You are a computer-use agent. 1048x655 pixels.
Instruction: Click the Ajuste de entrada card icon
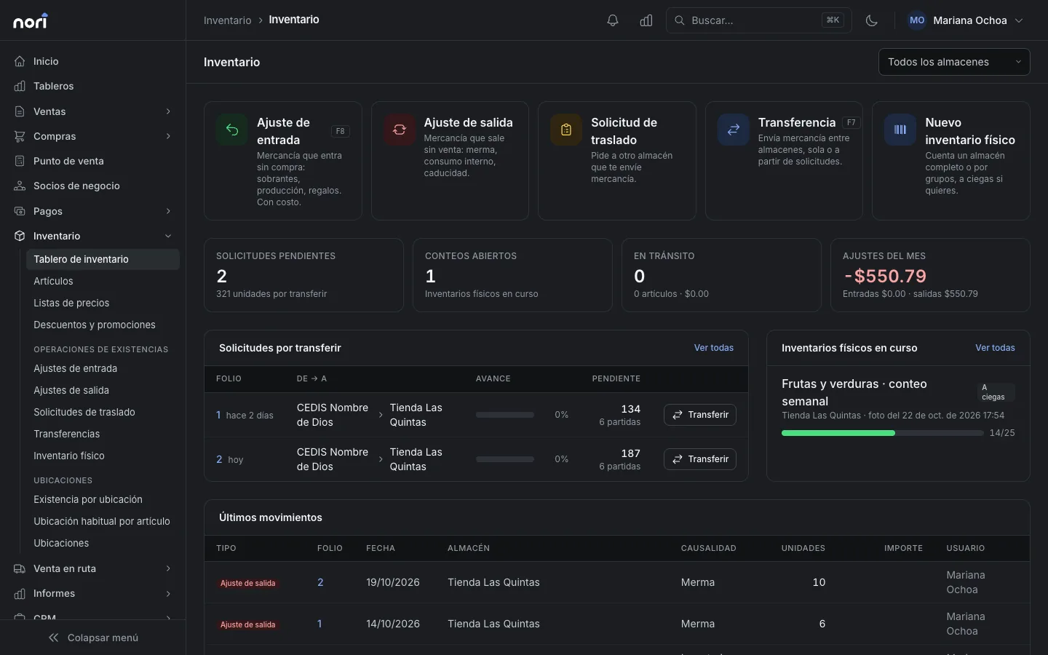pos(232,130)
